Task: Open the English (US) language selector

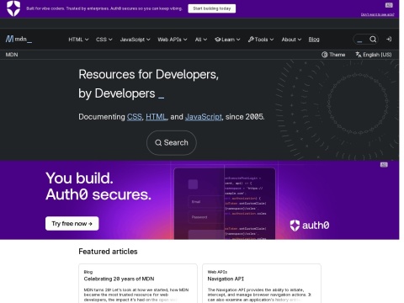Action: [374, 55]
